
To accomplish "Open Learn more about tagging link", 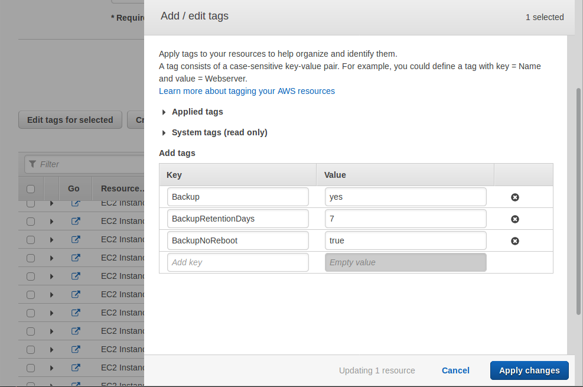I will click(246, 91).
